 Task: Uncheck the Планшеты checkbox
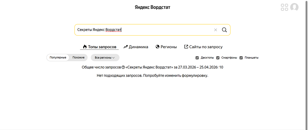tap(241, 58)
